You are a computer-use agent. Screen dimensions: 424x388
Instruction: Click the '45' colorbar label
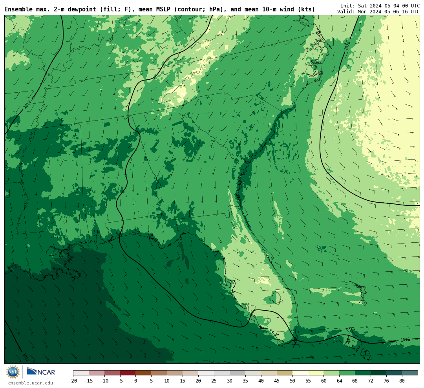[277, 381]
